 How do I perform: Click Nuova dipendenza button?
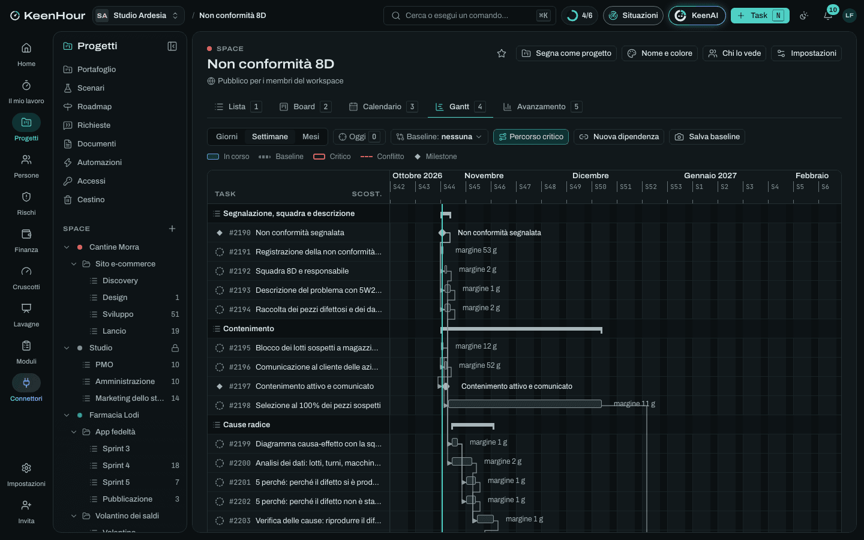coord(619,137)
